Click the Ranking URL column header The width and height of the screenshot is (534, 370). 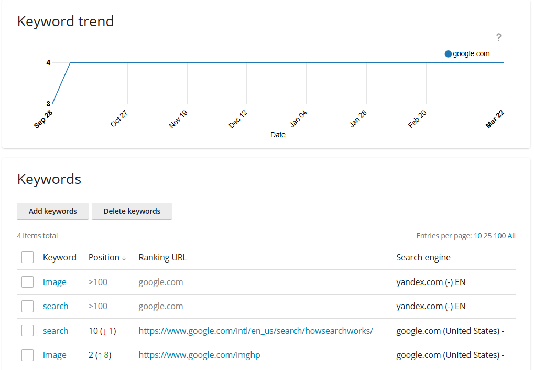click(x=163, y=257)
